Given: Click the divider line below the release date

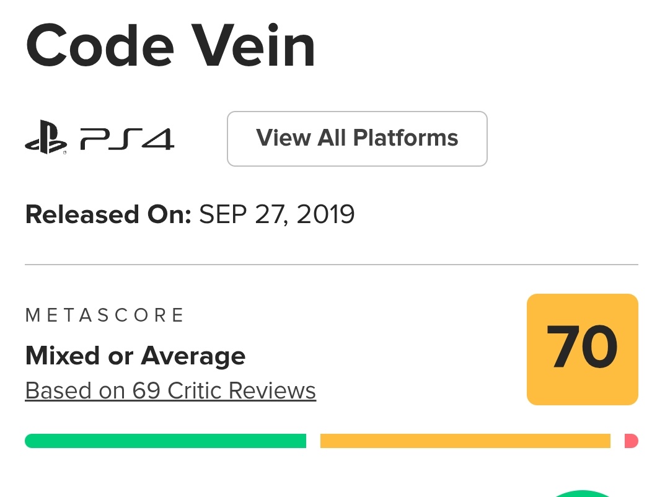Looking at the screenshot, I should (332, 265).
